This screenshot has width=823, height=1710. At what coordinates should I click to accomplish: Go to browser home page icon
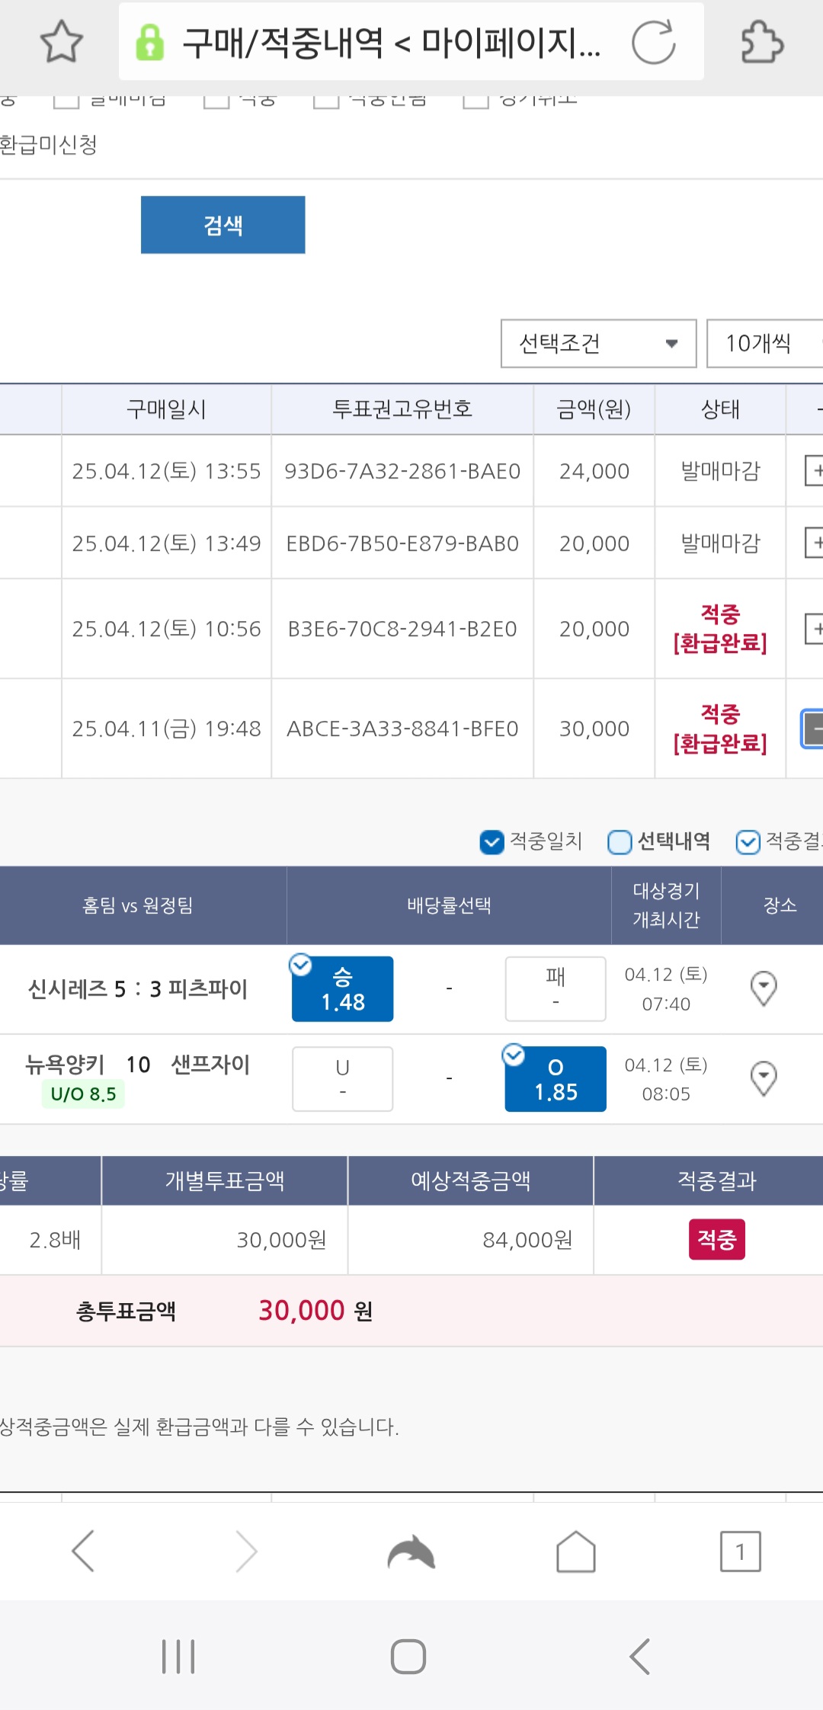tap(575, 1551)
